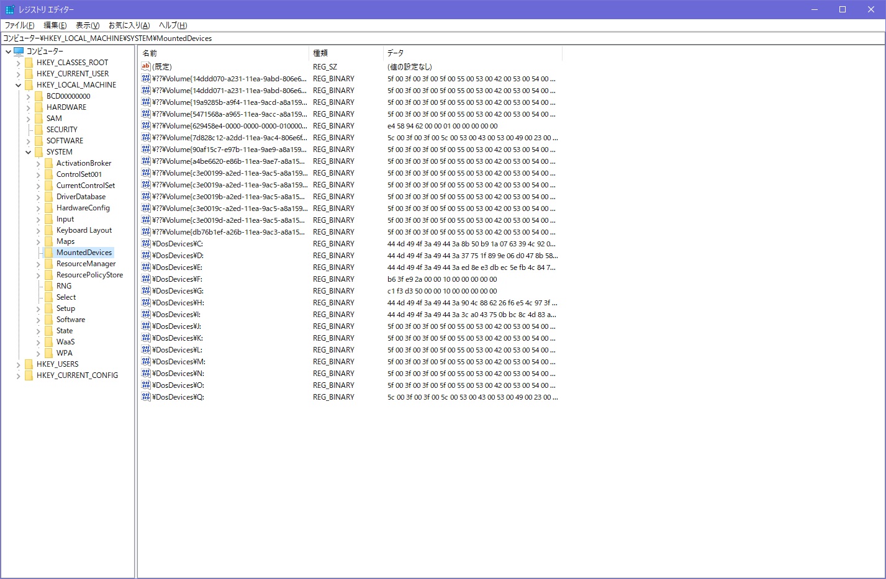Open the 編集(E) menu
886x579 pixels.
tap(55, 25)
